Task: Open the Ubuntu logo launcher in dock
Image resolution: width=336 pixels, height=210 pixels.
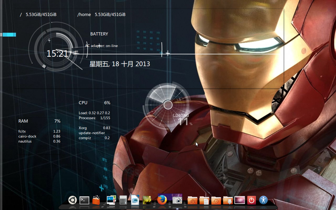Action: tap(72, 200)
